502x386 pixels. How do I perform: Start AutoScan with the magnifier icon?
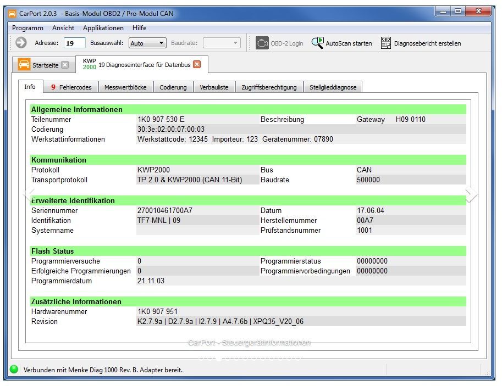(318, 43)
